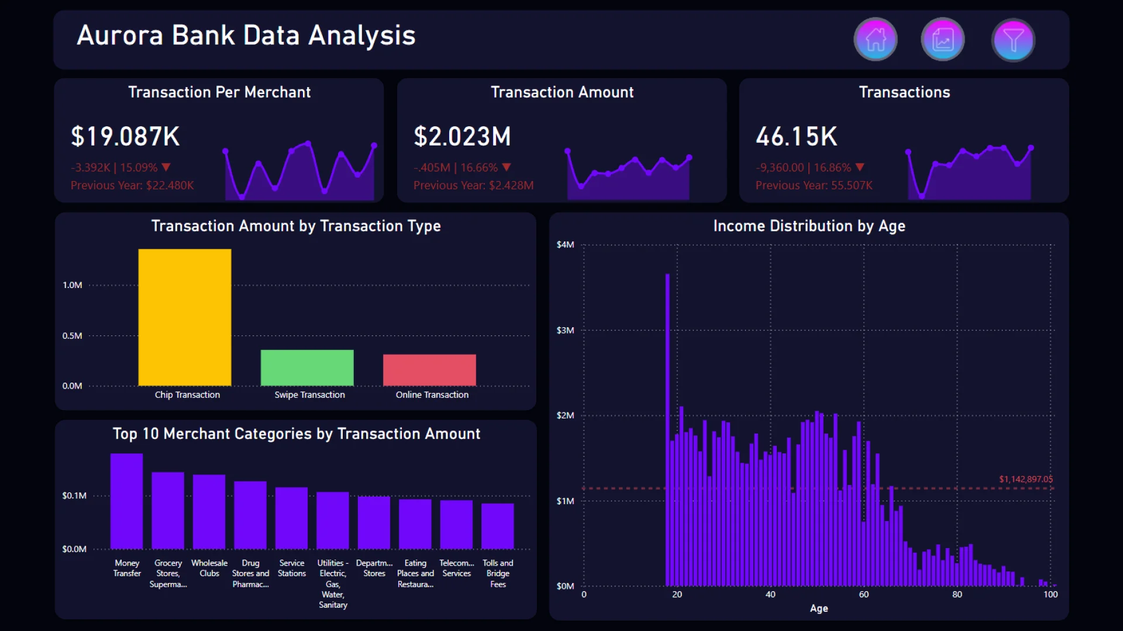Click the $4M y-axis label

565,245
